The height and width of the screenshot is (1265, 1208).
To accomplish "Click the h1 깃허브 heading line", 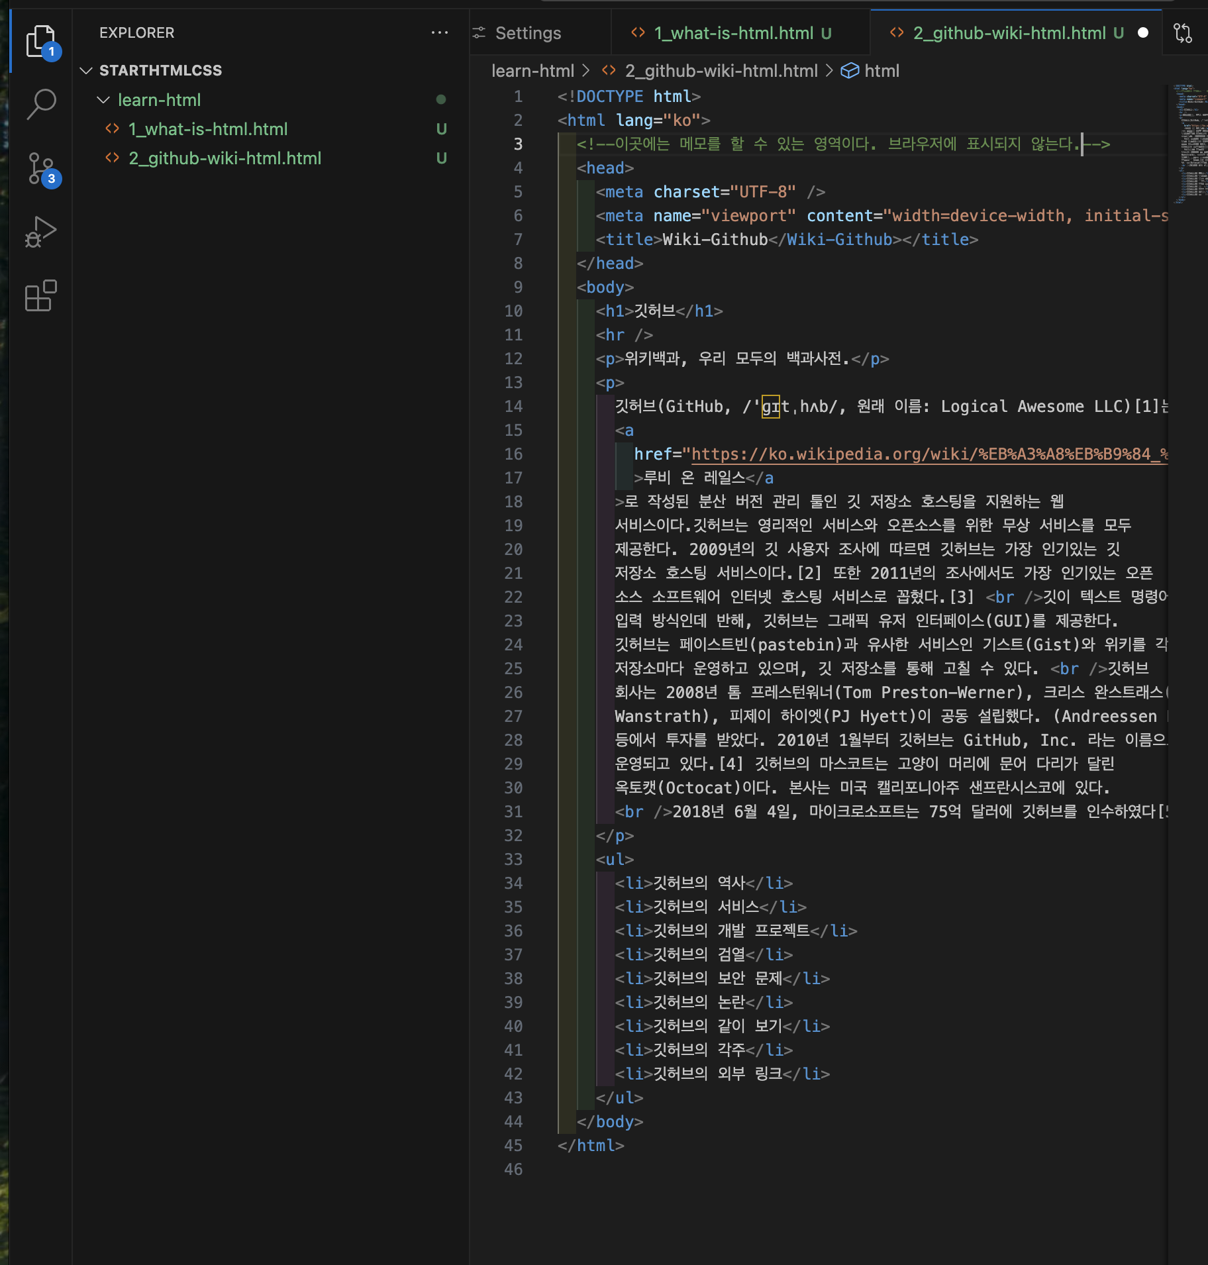I will [x=659, y=311].
